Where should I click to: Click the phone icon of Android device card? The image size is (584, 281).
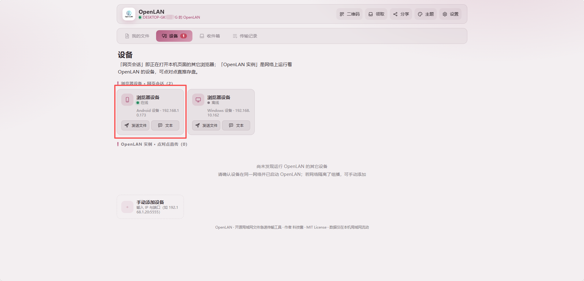(127, 100)
